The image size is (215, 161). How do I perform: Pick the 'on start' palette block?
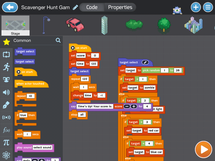(x=26, y=72)
